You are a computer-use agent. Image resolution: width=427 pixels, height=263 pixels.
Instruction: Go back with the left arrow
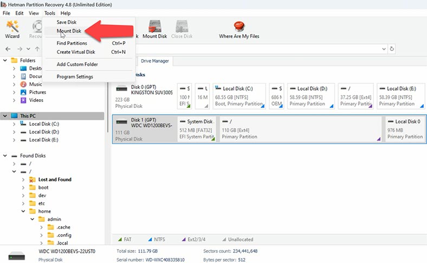tap(8, 49)
